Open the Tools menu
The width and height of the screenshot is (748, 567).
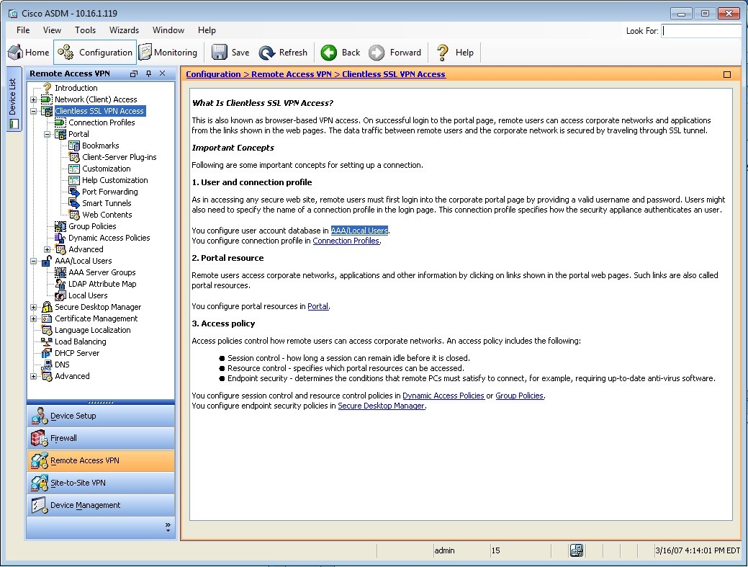[85, 30]
